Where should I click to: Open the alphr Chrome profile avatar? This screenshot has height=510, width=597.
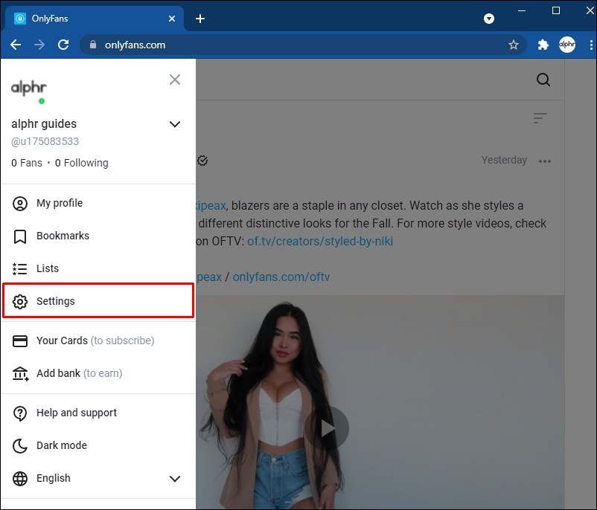567,45
